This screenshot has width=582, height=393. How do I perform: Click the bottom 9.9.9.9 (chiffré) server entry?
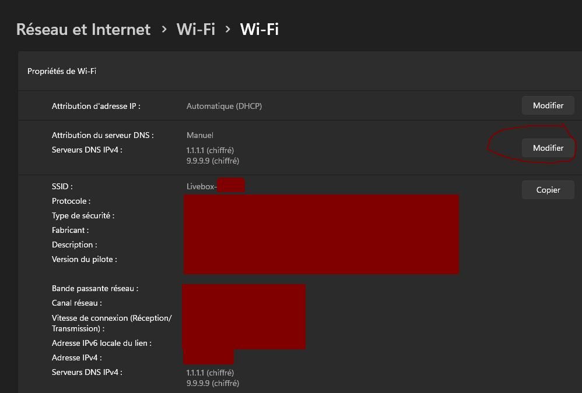[213, 383]
